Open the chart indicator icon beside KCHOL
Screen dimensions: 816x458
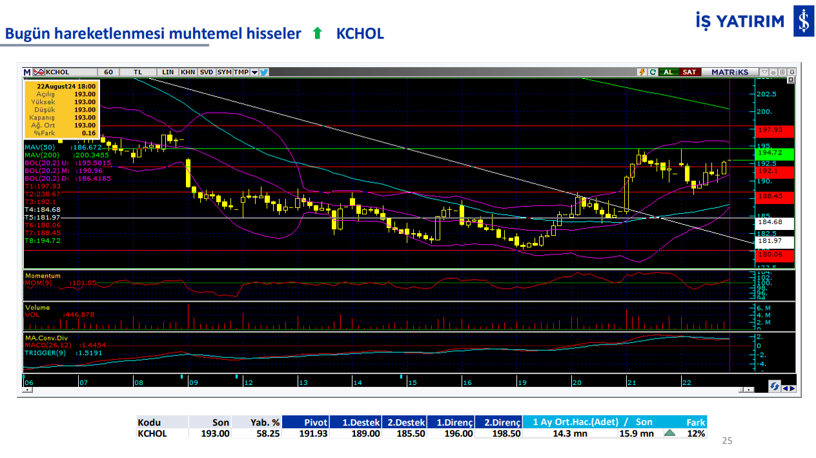38,72
